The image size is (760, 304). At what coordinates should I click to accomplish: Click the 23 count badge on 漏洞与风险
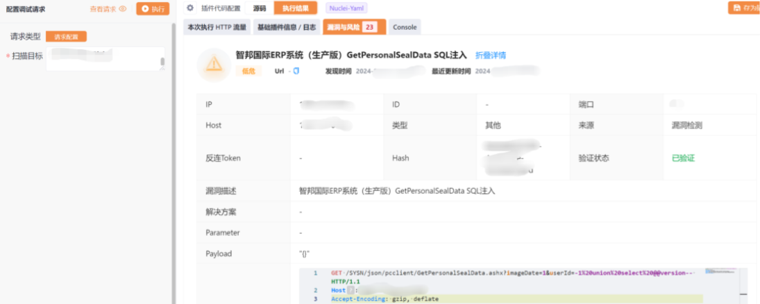tap(369, 28)
